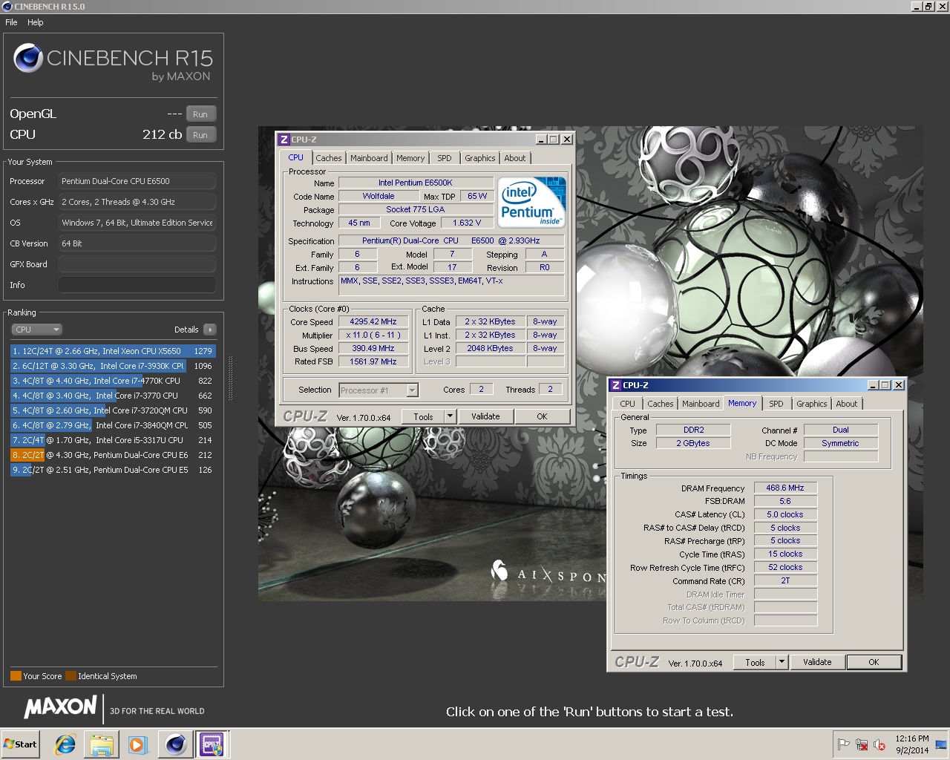Viewport: 950px width, 760px height.
Task: Click the Intel Pentium inside logo
Action: point(532,202)
